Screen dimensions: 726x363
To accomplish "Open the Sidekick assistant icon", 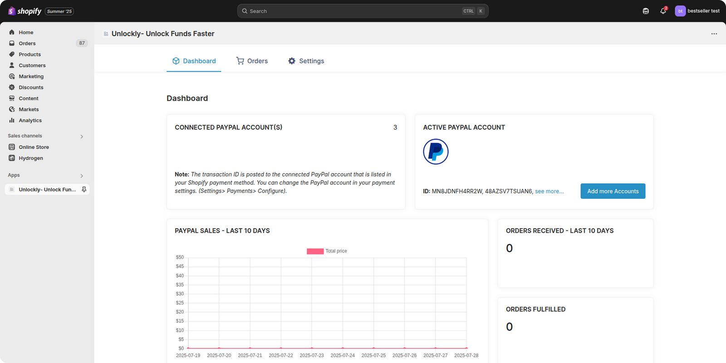I will click(x=646, y=11).
